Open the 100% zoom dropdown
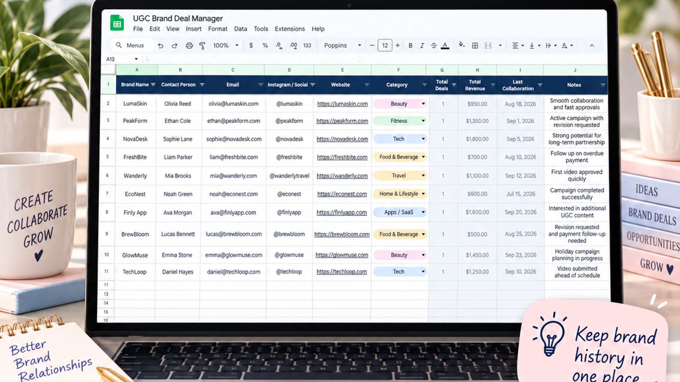Image resolution: width=680 pixels, height=382 pixels. click(x=226, y=45)
